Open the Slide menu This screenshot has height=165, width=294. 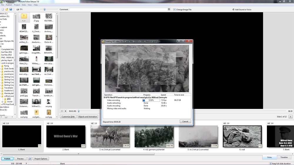(x=24, y=5)
